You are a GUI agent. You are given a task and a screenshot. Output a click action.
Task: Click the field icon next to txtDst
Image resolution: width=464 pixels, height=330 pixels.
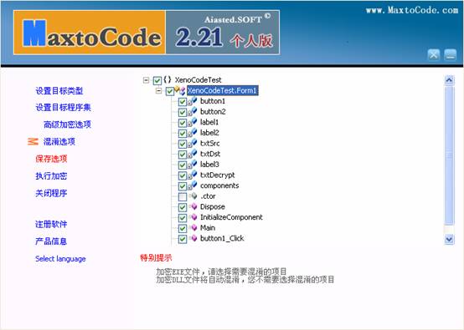tap(193, 154)
